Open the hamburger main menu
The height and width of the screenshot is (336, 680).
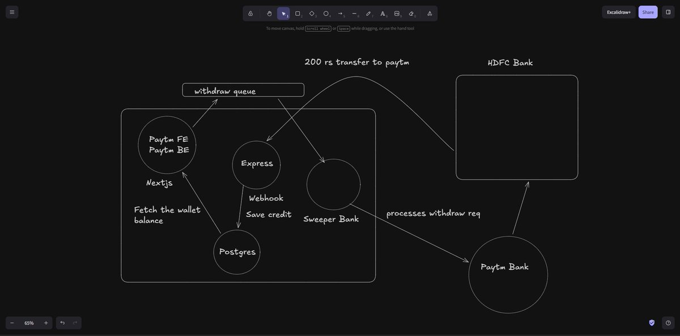(12, 12)
